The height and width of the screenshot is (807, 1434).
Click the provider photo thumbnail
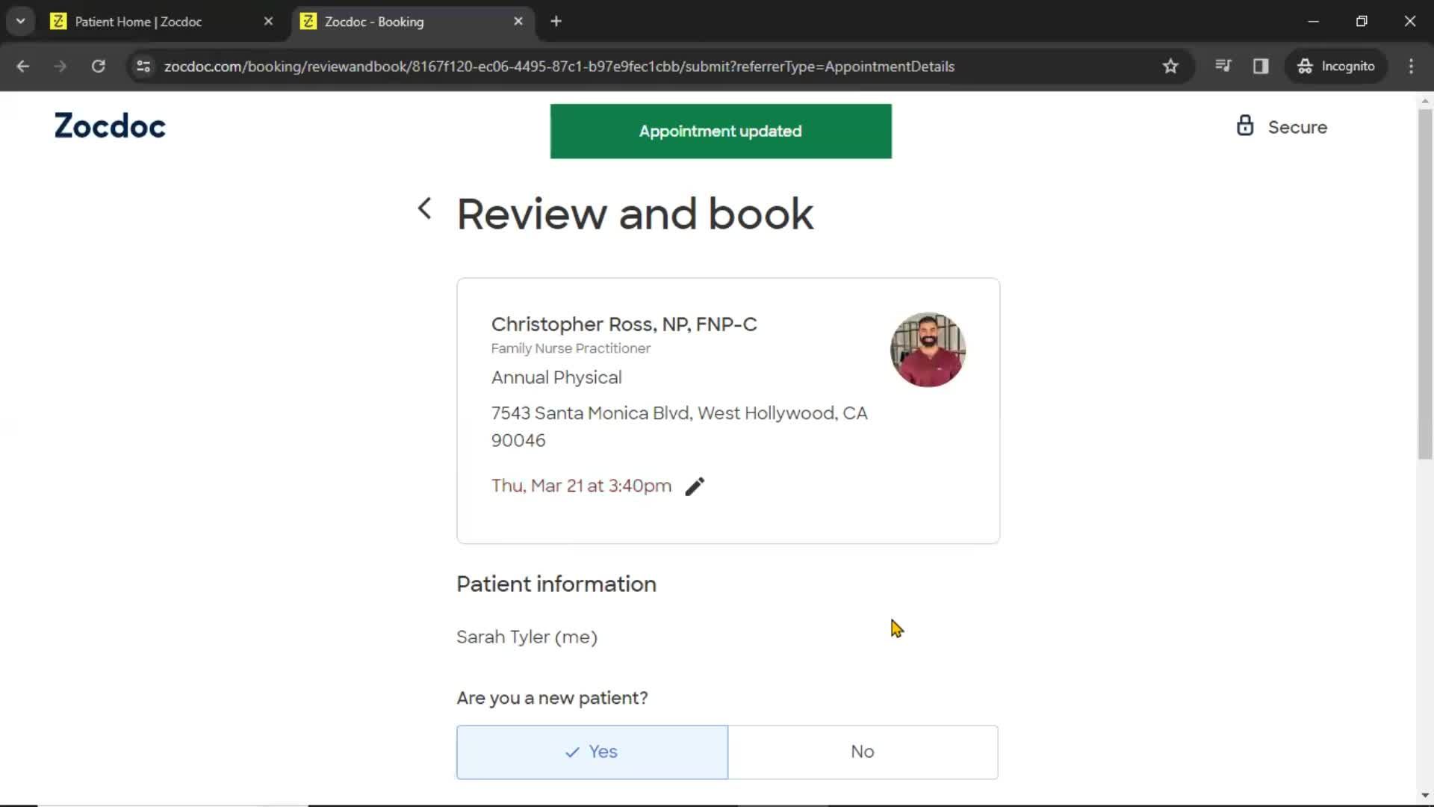click(927, 350)
